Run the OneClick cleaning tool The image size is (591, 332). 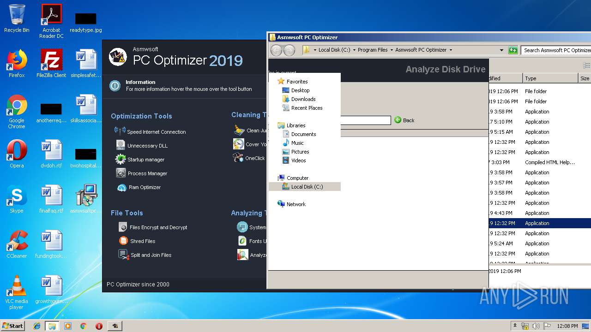pos(249,158)
